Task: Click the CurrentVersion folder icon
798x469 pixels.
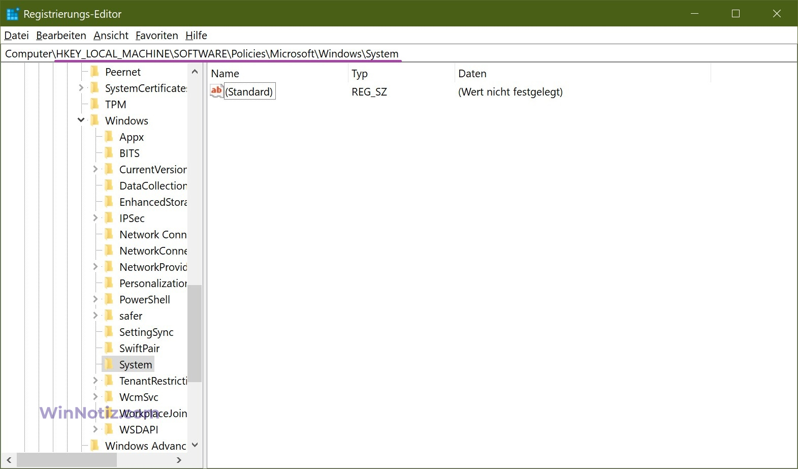Action: point(109,169)
